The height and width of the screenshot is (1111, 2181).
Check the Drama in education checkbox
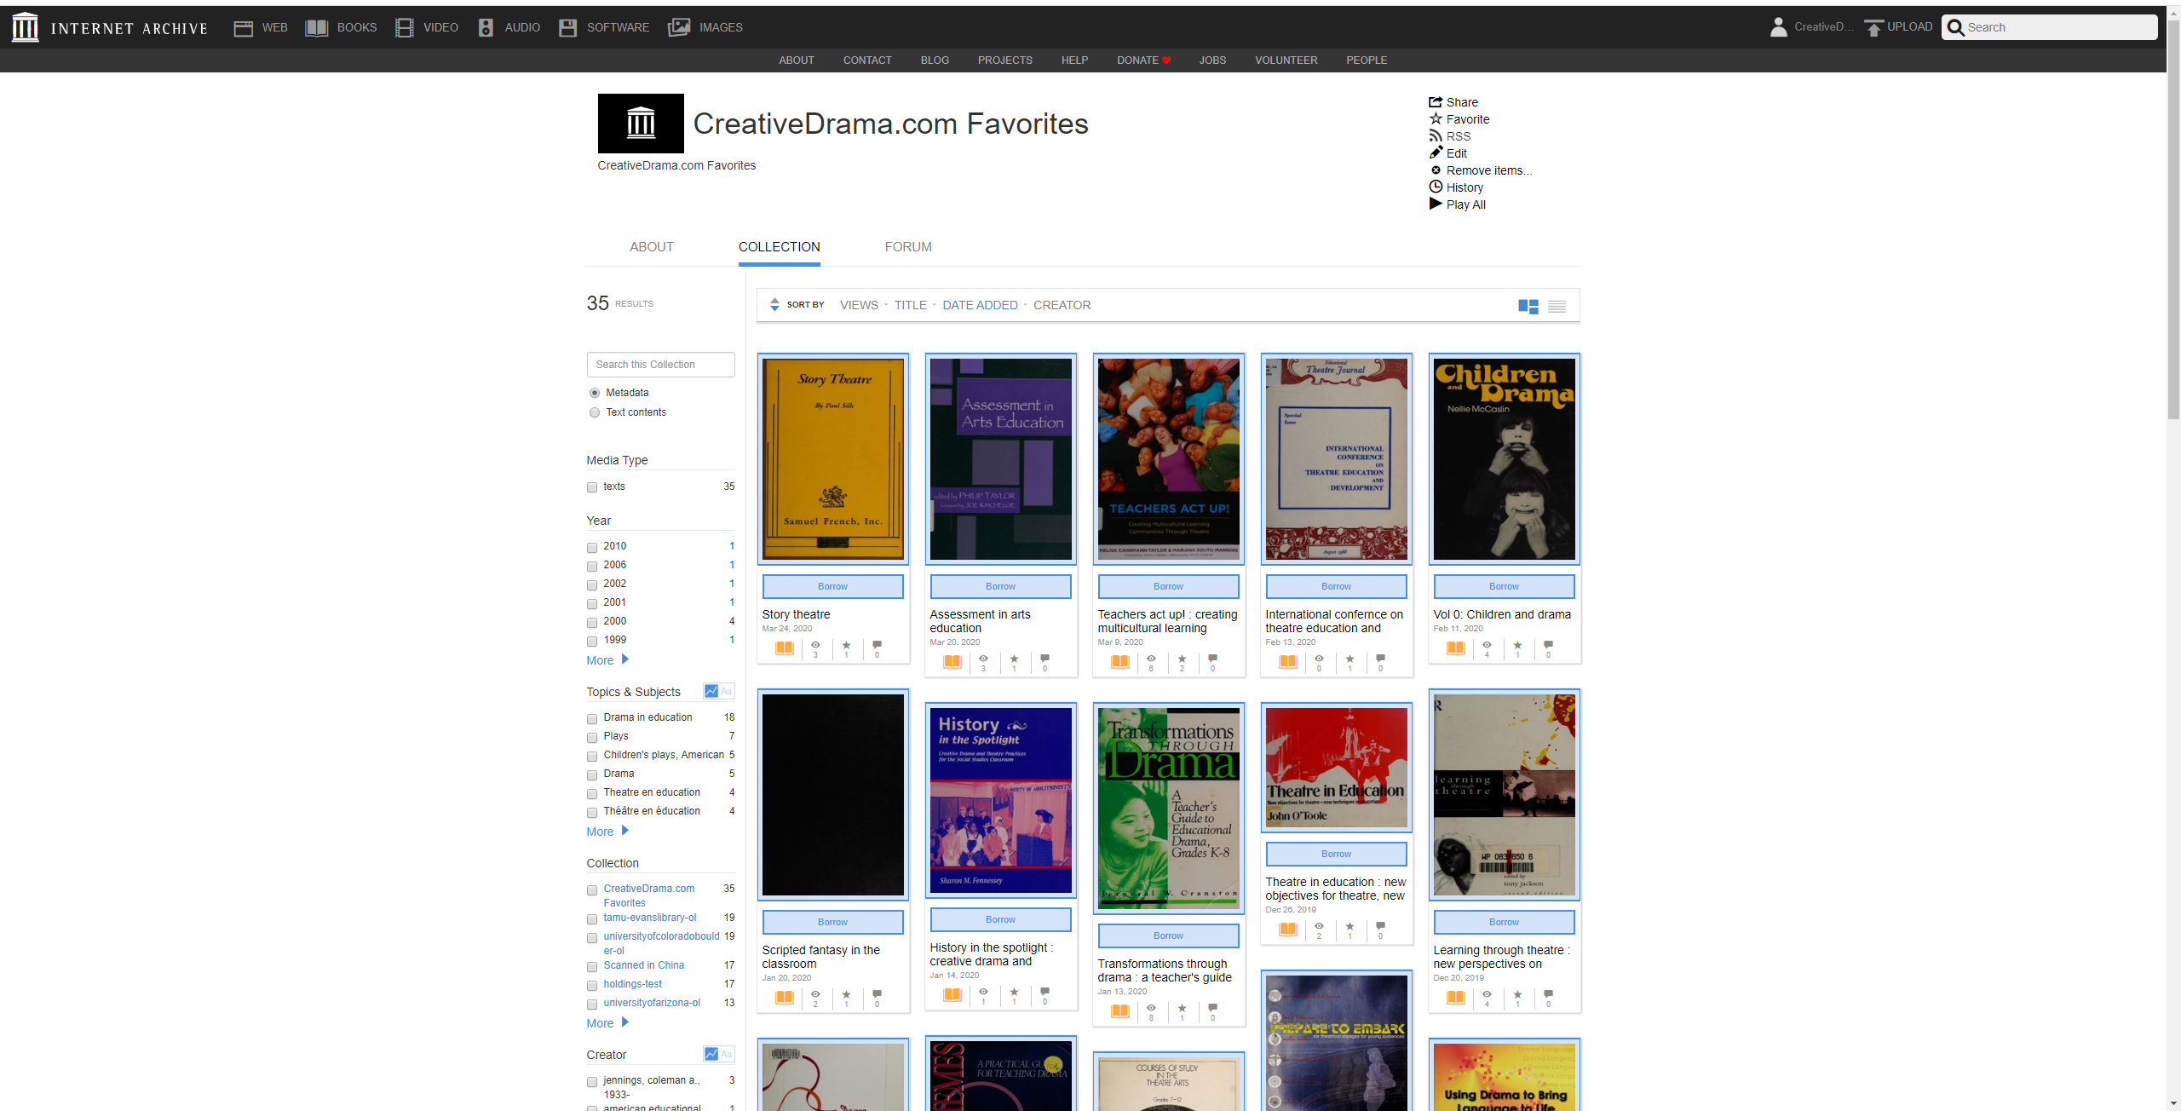(592, 718)
